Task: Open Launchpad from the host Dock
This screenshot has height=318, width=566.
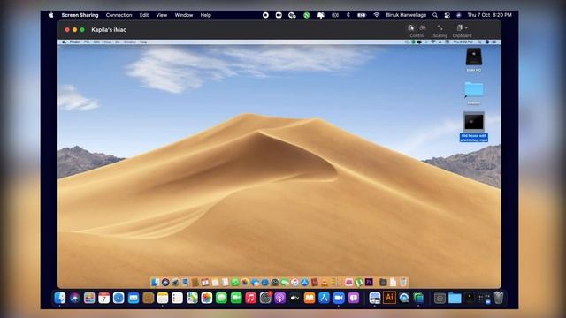Action: [89, 298]
